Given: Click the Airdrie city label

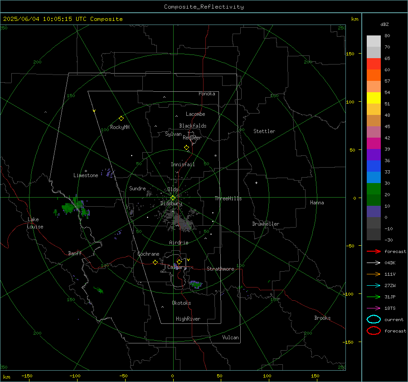Looking at the screenshot, I should pos(179,243).
